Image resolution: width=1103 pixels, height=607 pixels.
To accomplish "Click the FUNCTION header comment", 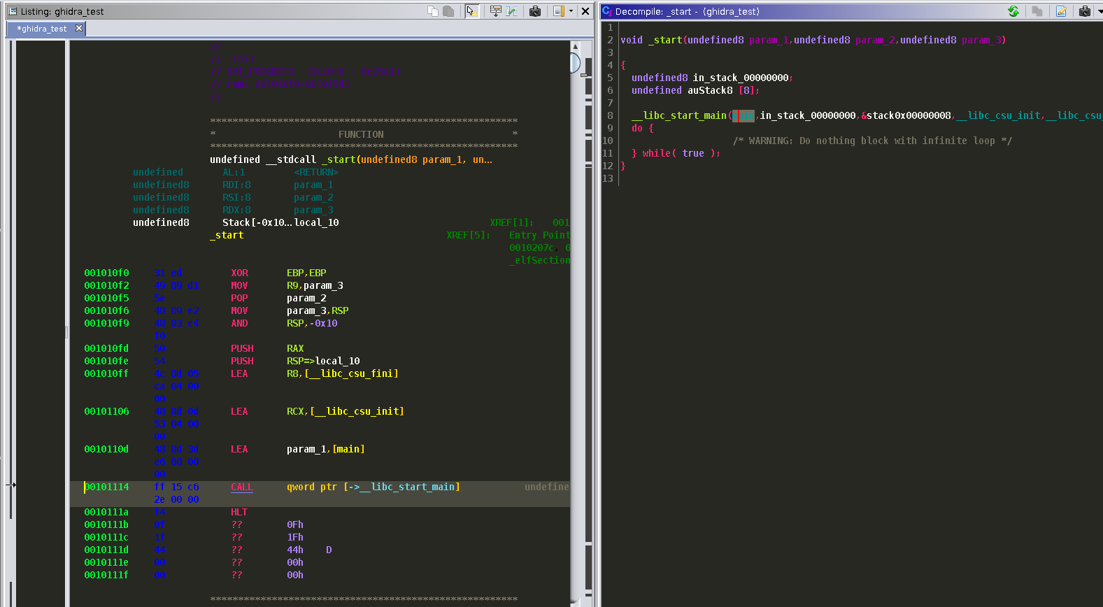I will click(361, 134).
